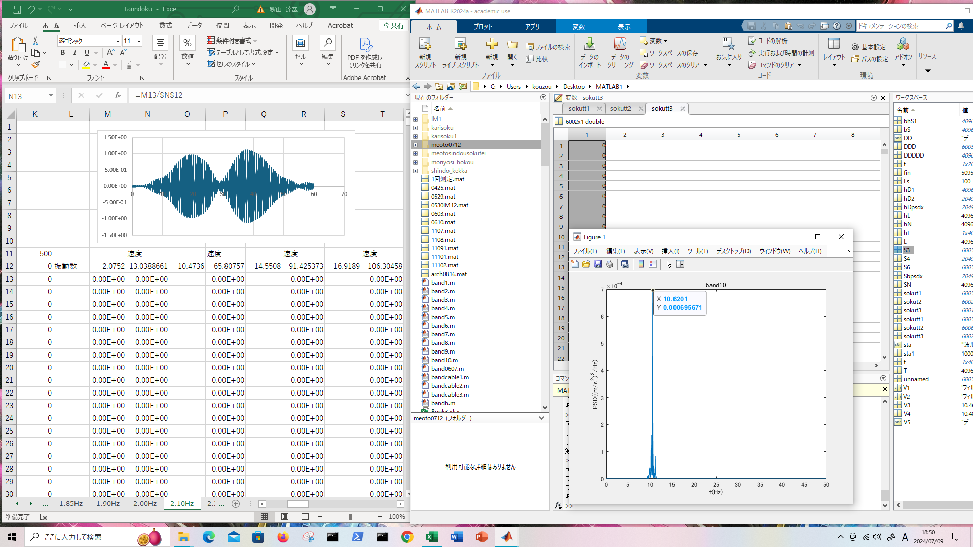The image size is (973, 547).
Task: Expand the shindo_kekka folder
Action: pos(415,171)
